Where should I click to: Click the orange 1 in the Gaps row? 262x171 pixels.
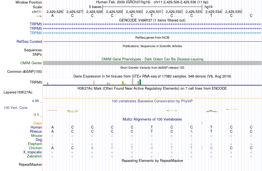(x=202, y=123)
